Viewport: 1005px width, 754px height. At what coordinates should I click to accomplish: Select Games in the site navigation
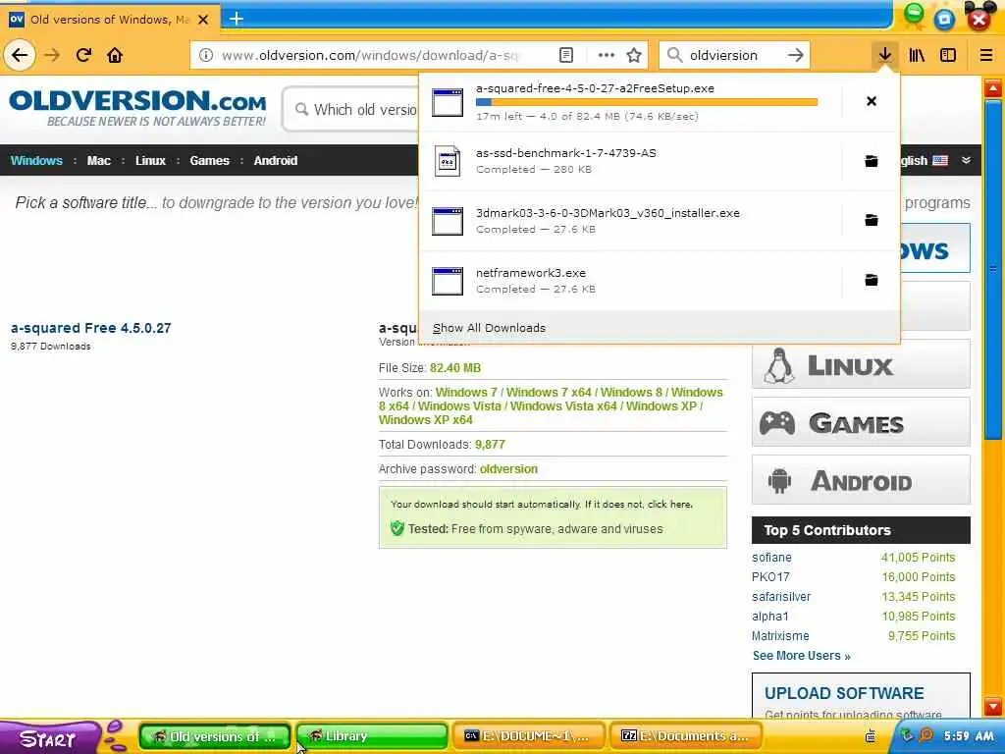coord(209,160)
